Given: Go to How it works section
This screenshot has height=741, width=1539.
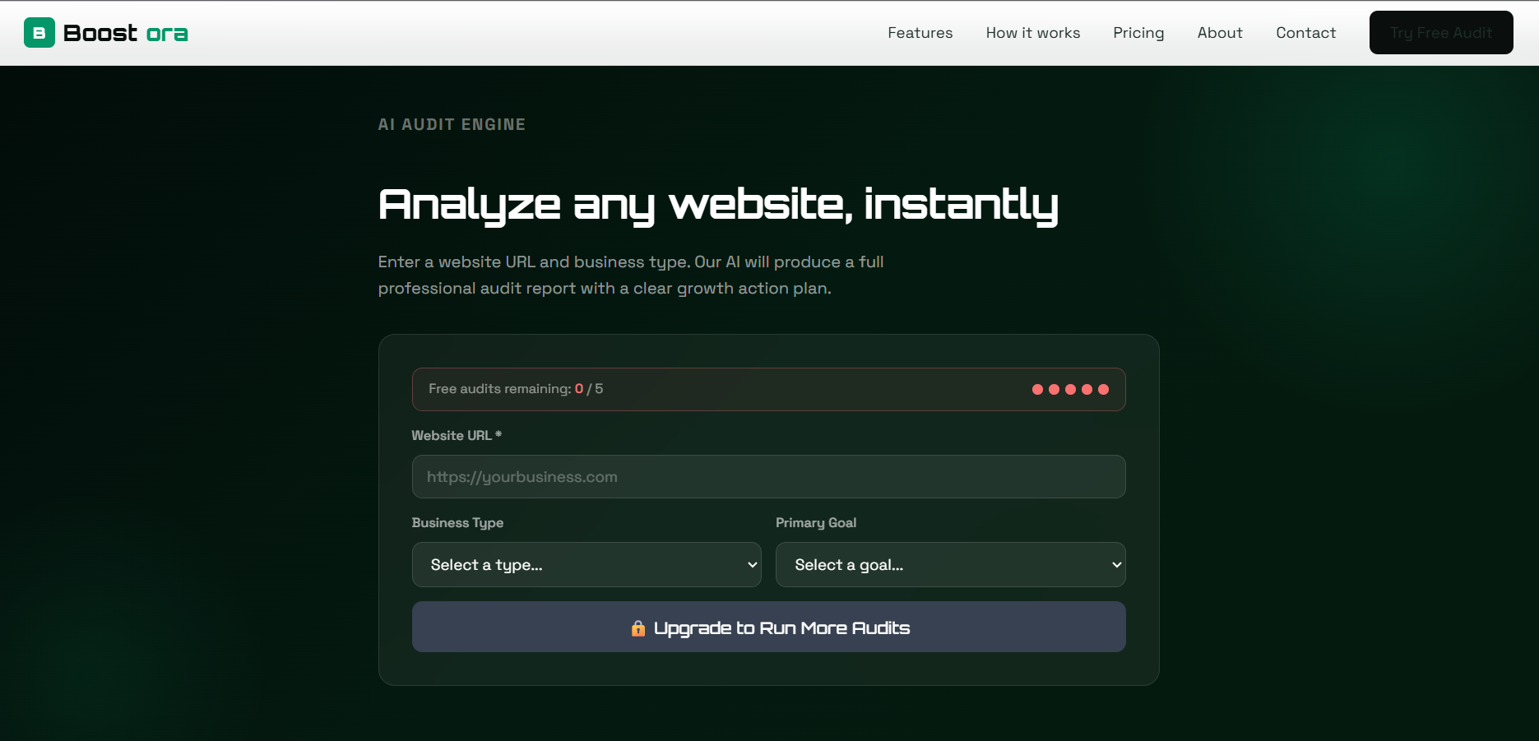Looking at the screenshot, I should pyautogui.click(x=1033, y=33).
